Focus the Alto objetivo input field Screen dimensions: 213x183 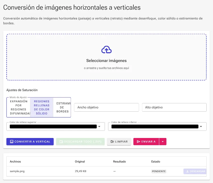pyautogui.click(x=174, y=107)
